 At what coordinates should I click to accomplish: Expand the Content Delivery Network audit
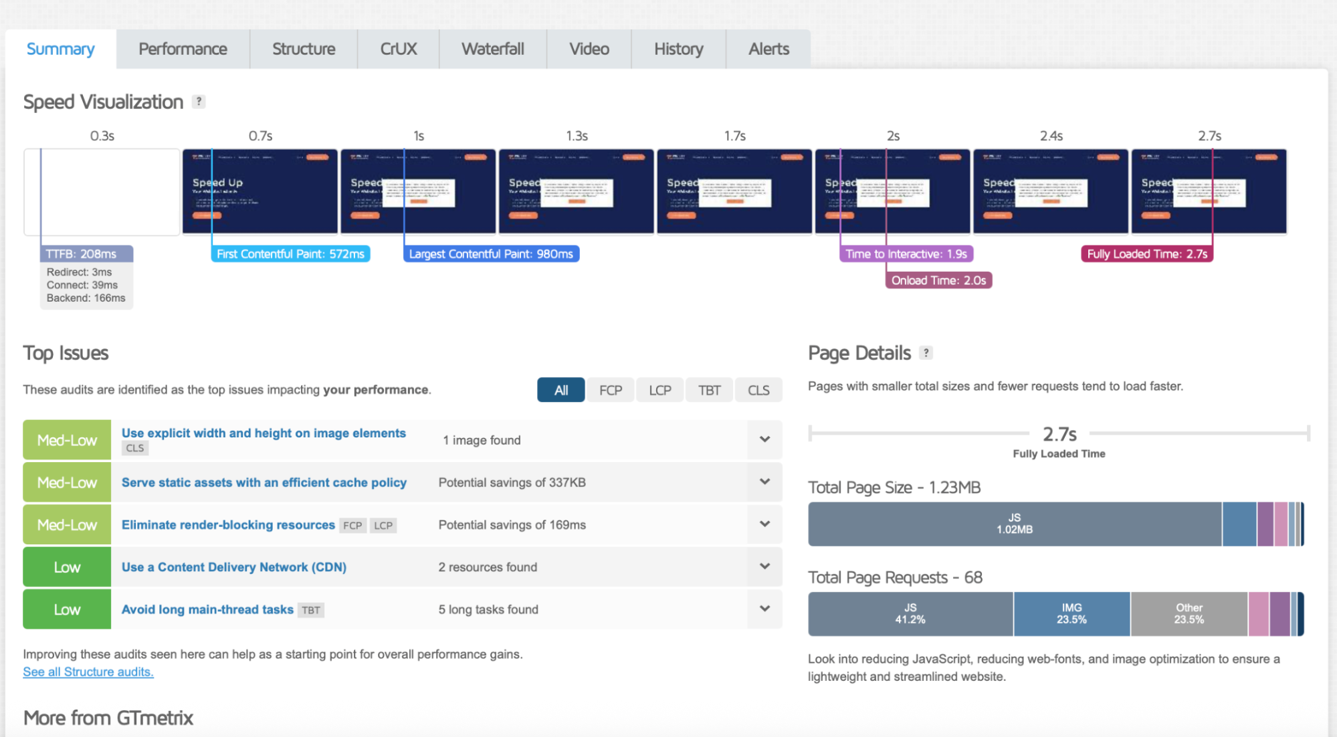764,566
